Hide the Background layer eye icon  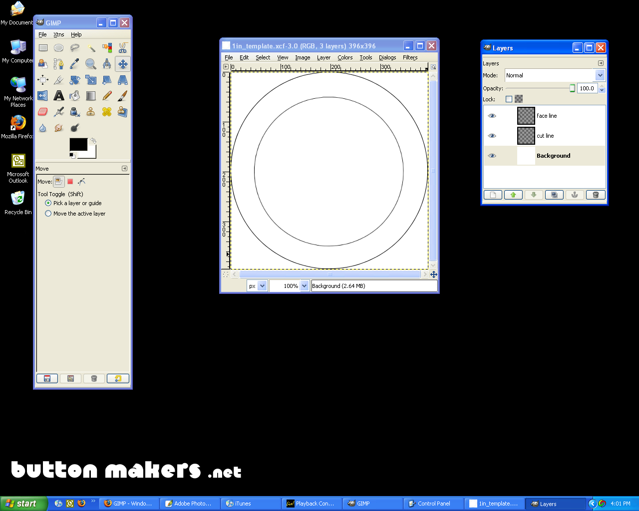point(492,156)
